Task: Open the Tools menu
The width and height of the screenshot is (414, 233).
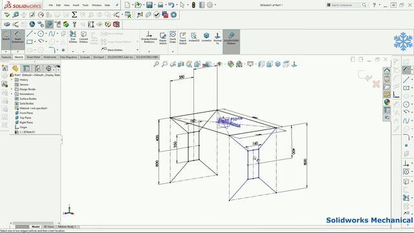Action: tap(85, 5)
